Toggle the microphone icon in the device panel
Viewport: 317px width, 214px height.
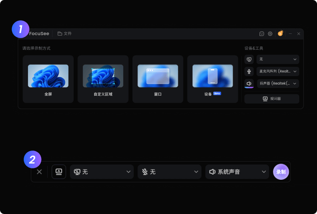tap(249, 71)
